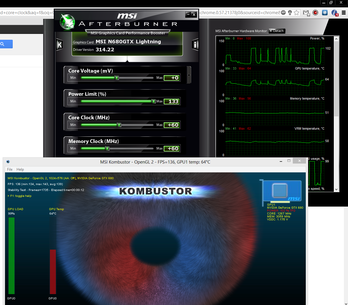Click the red circular extension icon
The image size is (348, 305).
[x=315, y=13]
